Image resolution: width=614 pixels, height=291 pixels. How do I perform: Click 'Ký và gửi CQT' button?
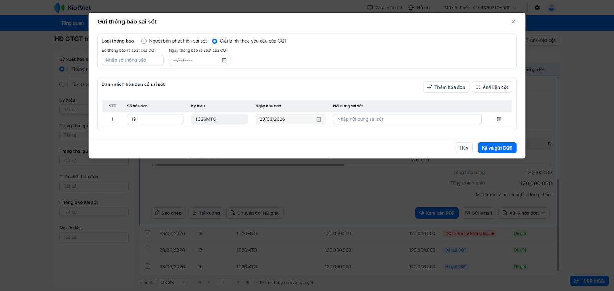(497, 148)
